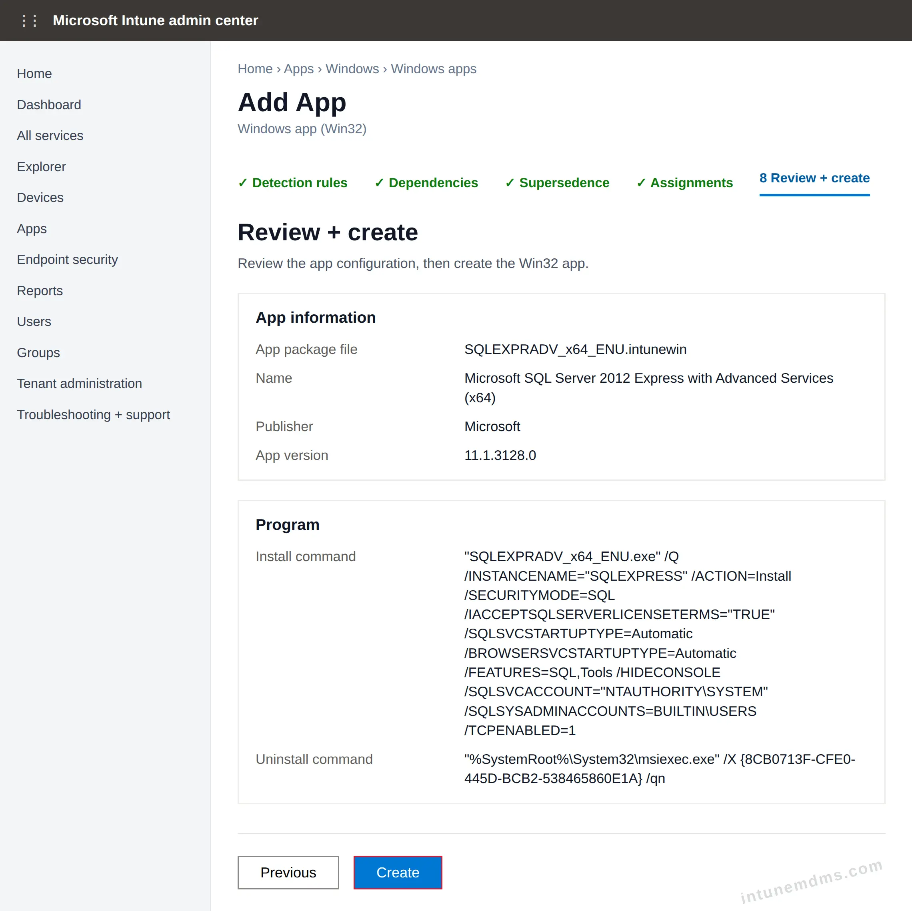Open the app launcher grid icon
Viewport: 912px width, 911px height.
[x=29, y=20]
